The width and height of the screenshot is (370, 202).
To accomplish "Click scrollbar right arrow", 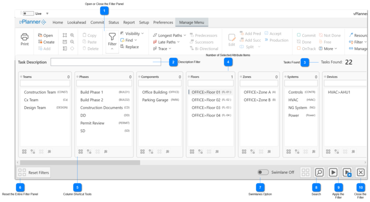I will pos(365,163).
